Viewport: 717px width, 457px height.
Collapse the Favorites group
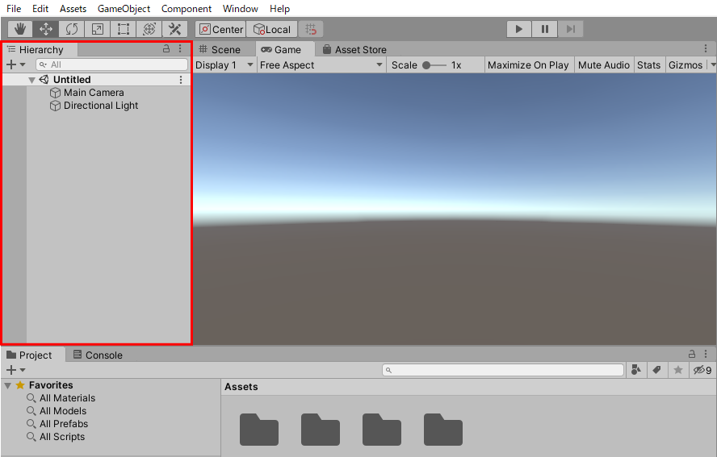click(8, 385)
